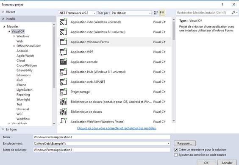Select the LightSwitch category
The height and width of the screenshot is (165, 239).
coord(25,90)
